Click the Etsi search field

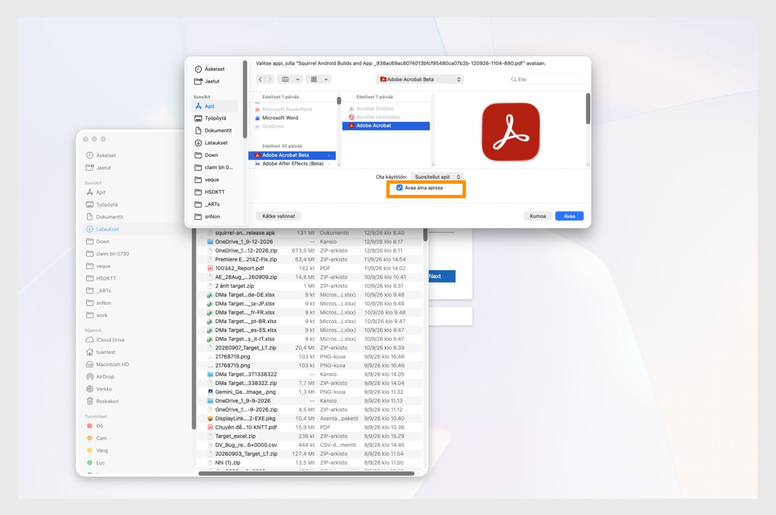coord(546,79)
